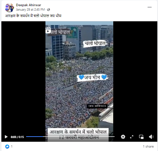This screenshot has height=151, width=158.
Task: Open the 1 share count
Action: click(148, 147)
